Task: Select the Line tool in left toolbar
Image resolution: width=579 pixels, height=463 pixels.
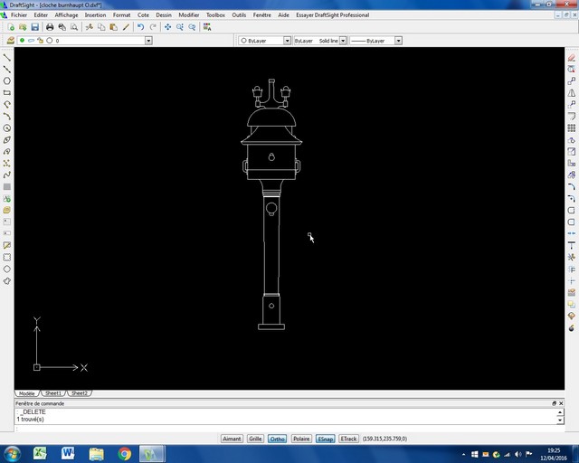Action: tap(7, 57)
